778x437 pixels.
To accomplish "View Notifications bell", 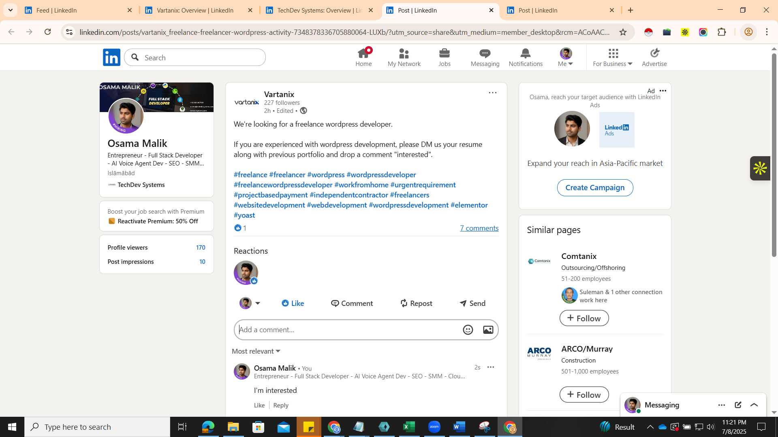I will [x=526, y=57].
